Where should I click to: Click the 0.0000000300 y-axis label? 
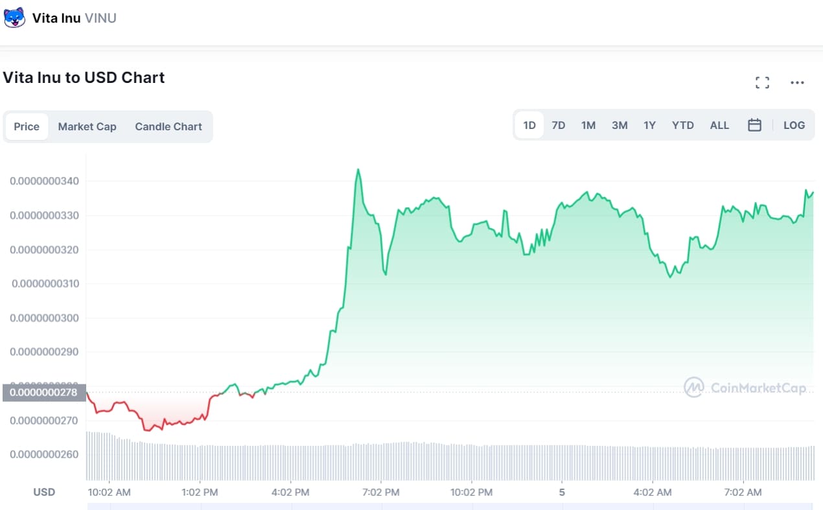(44, 318)
